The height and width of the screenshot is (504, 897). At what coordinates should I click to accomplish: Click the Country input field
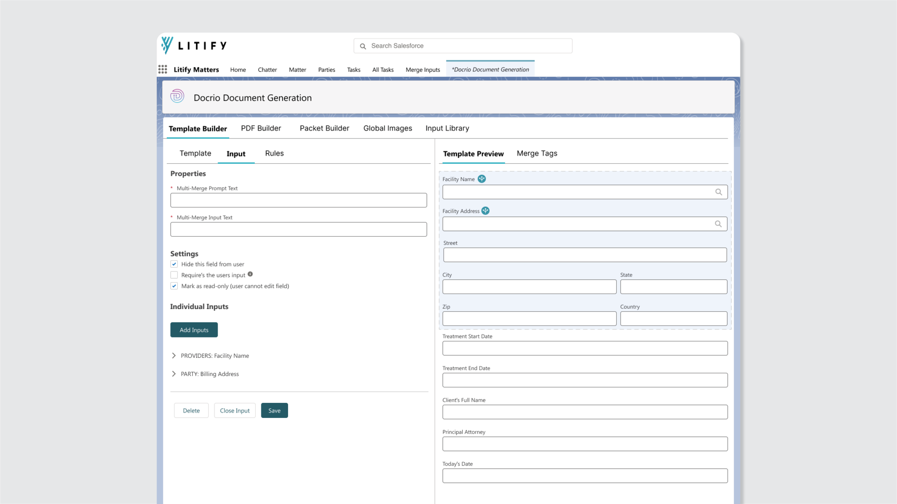pyautogui.click(x=673, y=319)
